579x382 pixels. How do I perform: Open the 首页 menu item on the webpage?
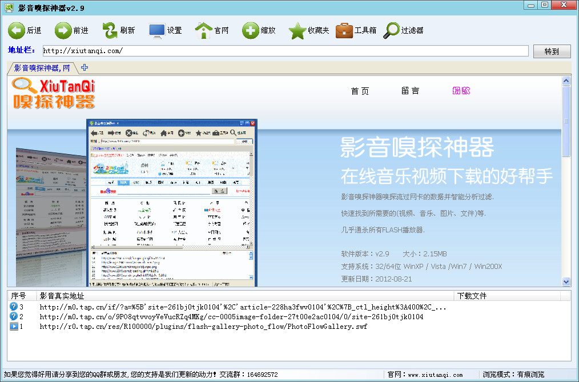tap(360, 91)
